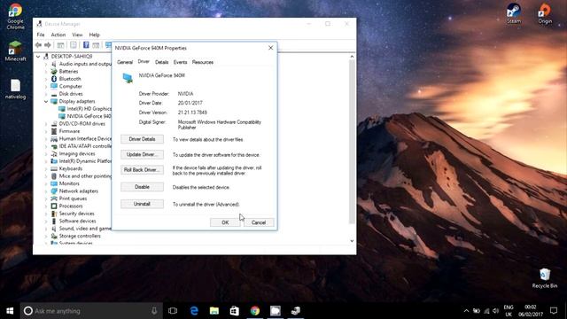Click the blue Help question-mark toolbar icon
This screenshot has height=319, width=567.
point(86,45)
